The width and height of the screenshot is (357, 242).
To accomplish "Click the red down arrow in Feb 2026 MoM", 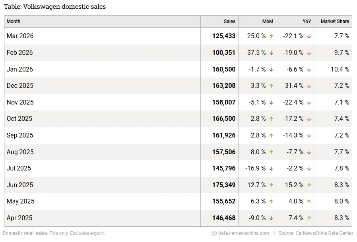I will 271,53.
